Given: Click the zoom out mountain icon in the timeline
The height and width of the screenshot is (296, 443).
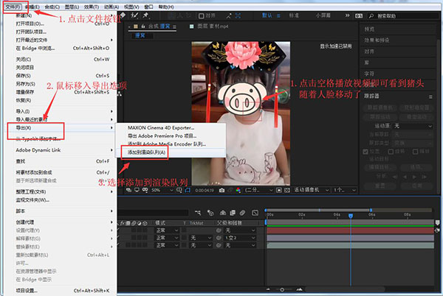Looking at the screenshot, I should tap(268, 289).
